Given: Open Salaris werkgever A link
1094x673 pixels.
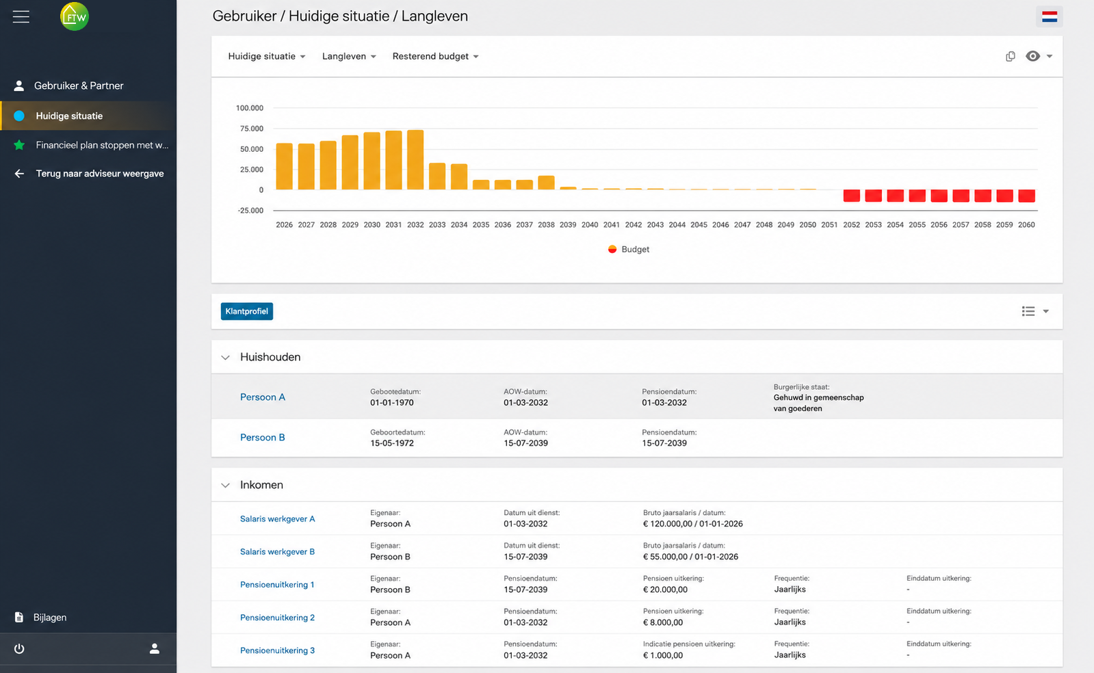Looking at the screenshot, I should (277, 518).
